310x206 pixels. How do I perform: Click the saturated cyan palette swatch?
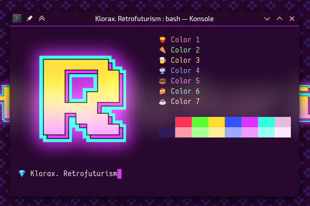(x=266, y=122)
